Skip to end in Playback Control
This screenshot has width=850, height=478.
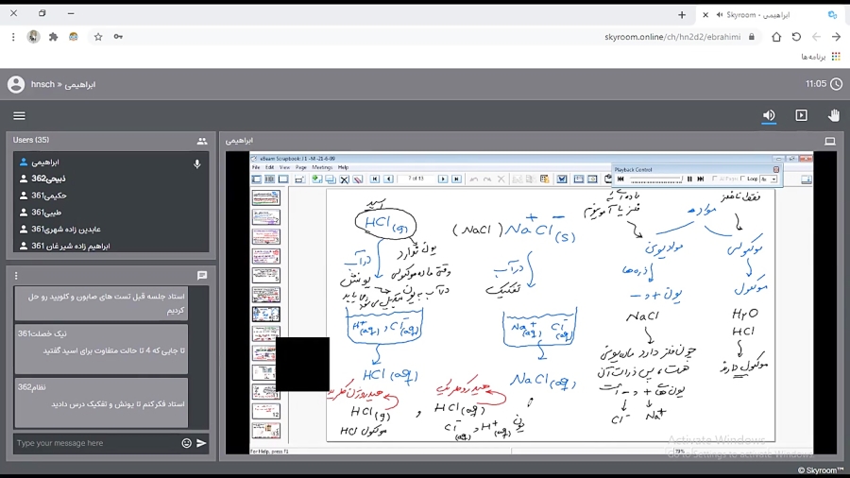click(x=701, y=179)
